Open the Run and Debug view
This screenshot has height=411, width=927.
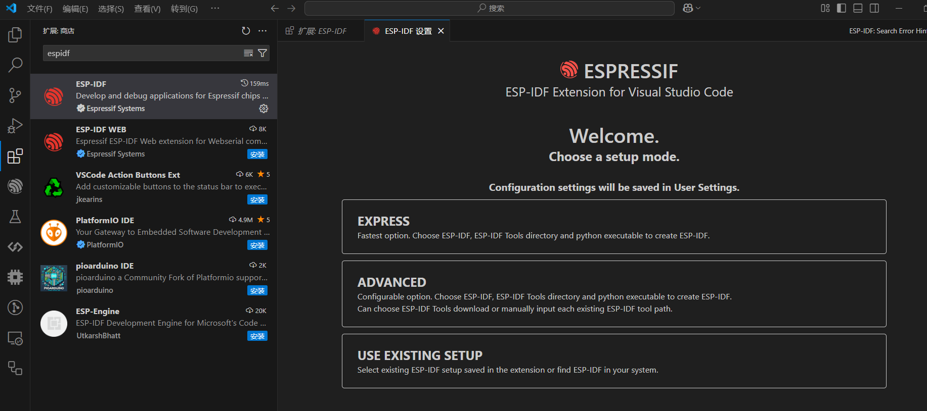[15, 126]
